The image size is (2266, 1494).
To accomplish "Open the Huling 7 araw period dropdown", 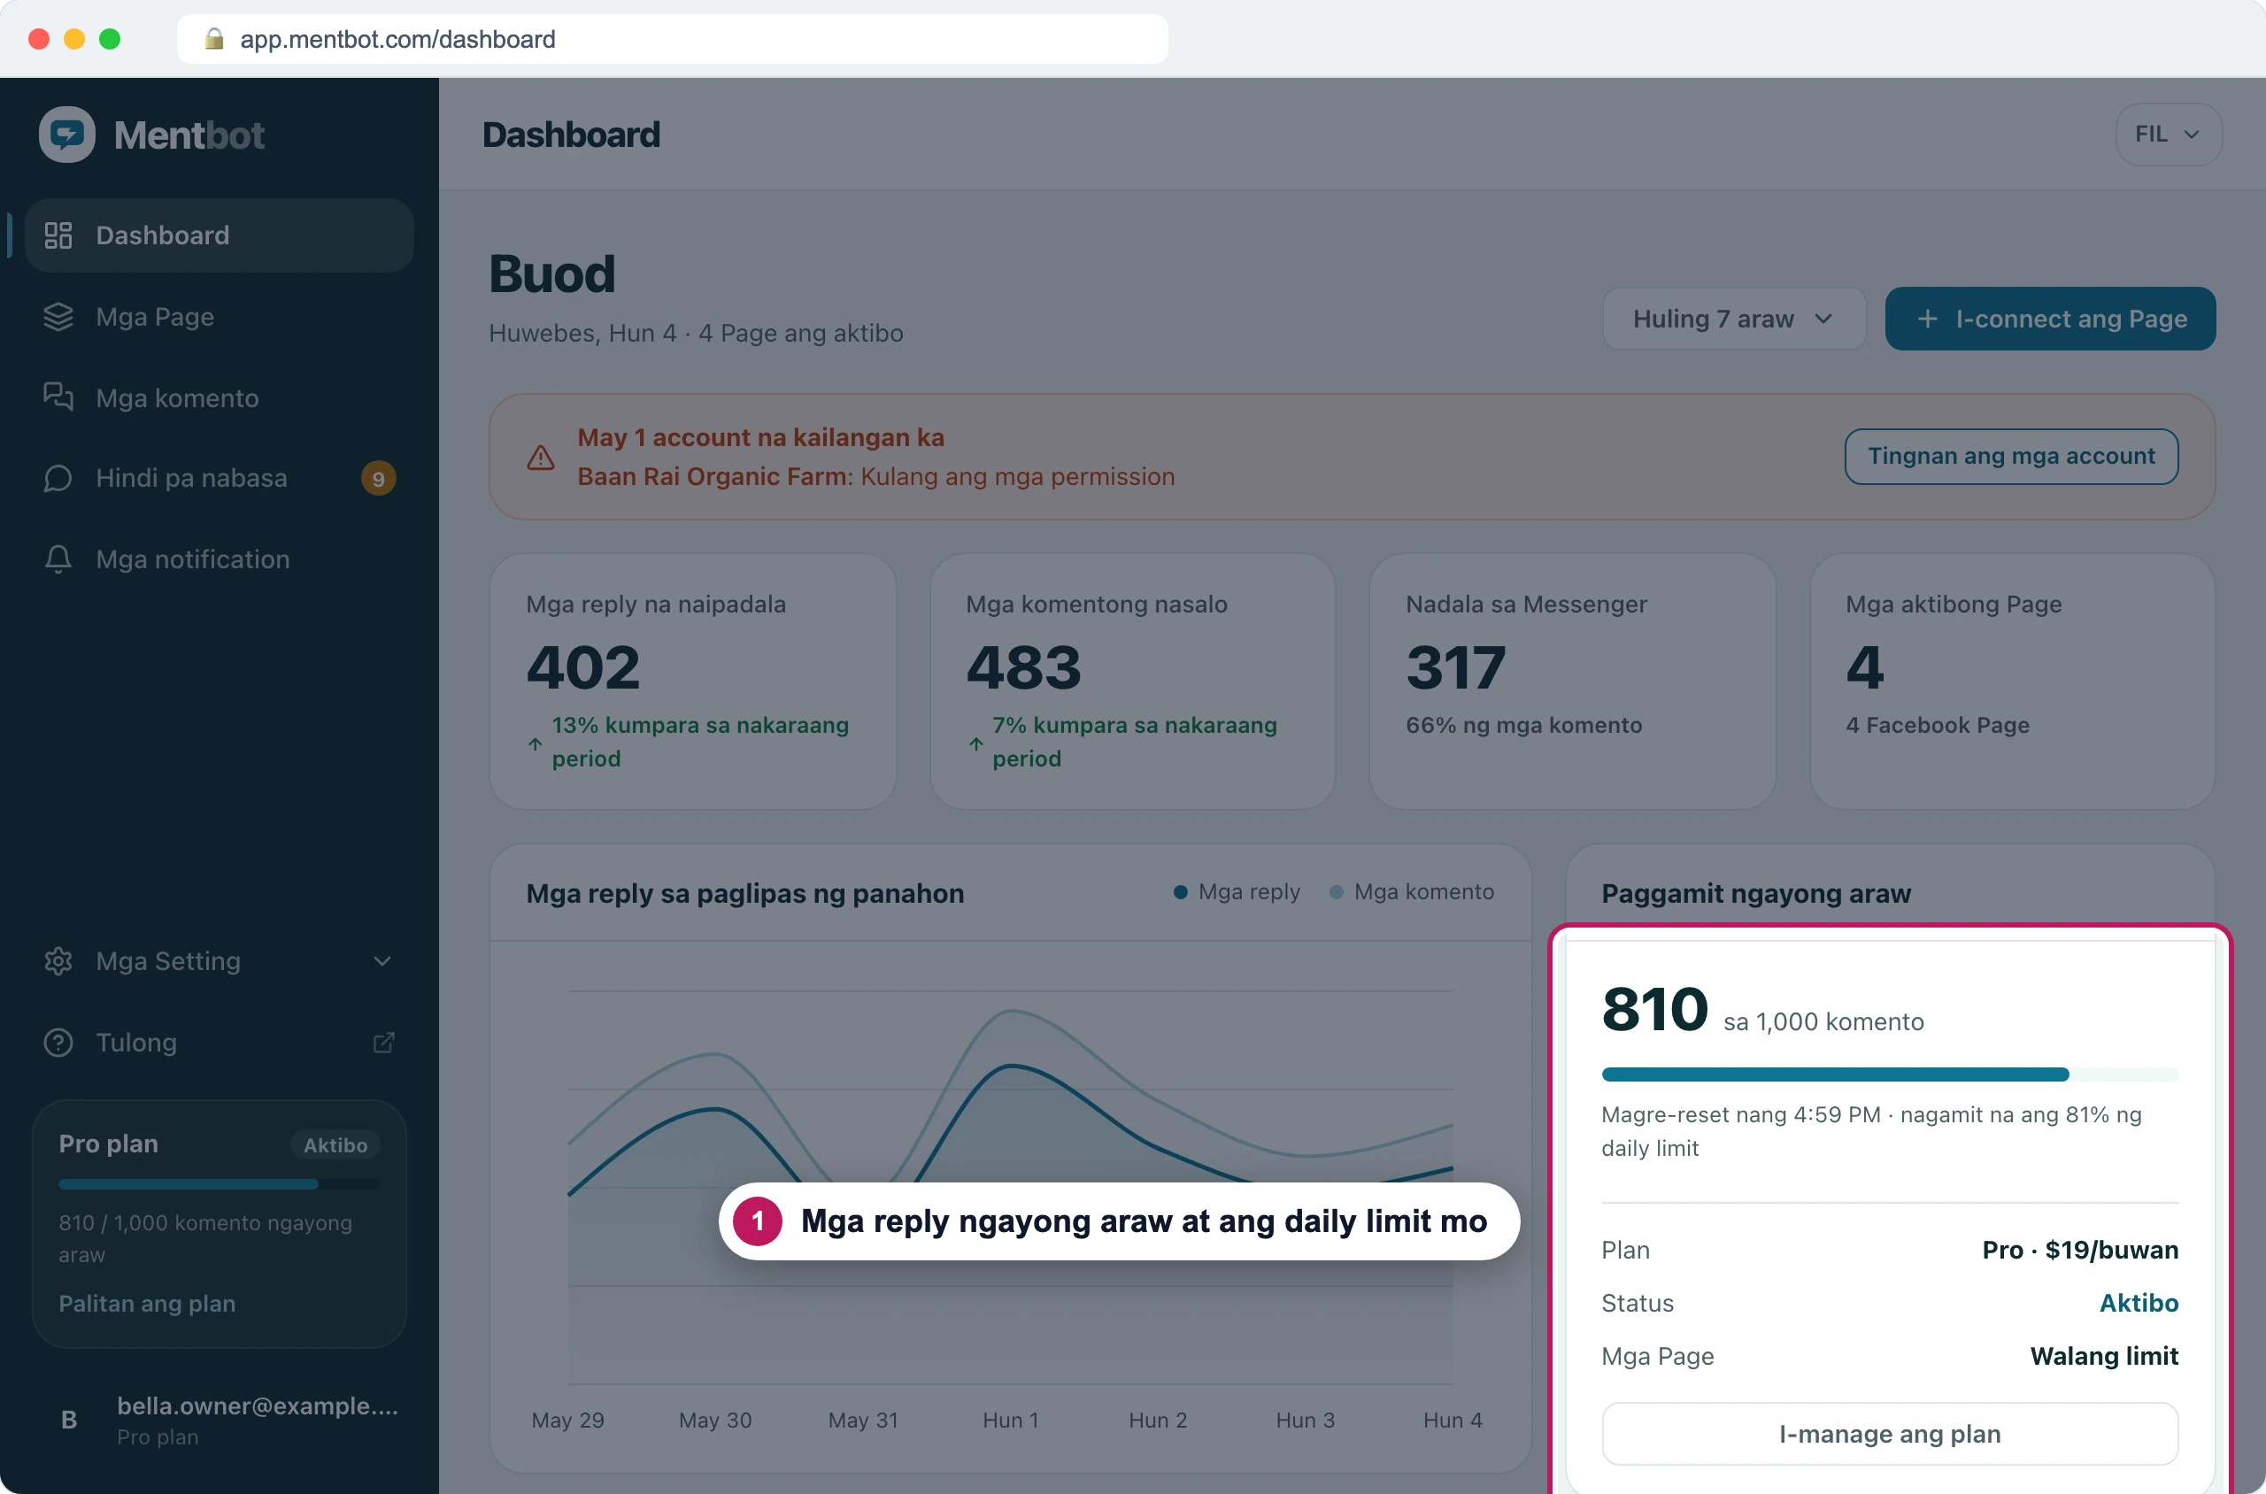I will click(1733, 320).
